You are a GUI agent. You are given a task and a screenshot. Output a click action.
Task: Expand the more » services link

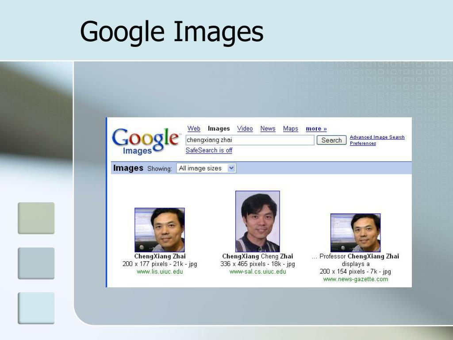[316, 128]
